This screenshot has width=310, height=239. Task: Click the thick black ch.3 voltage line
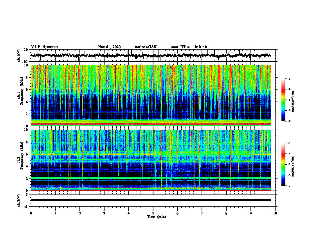[151, 200]
